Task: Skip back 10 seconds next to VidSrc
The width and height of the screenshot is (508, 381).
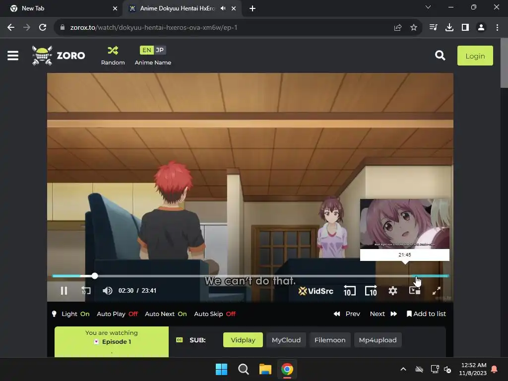Action: pos(349,291)
